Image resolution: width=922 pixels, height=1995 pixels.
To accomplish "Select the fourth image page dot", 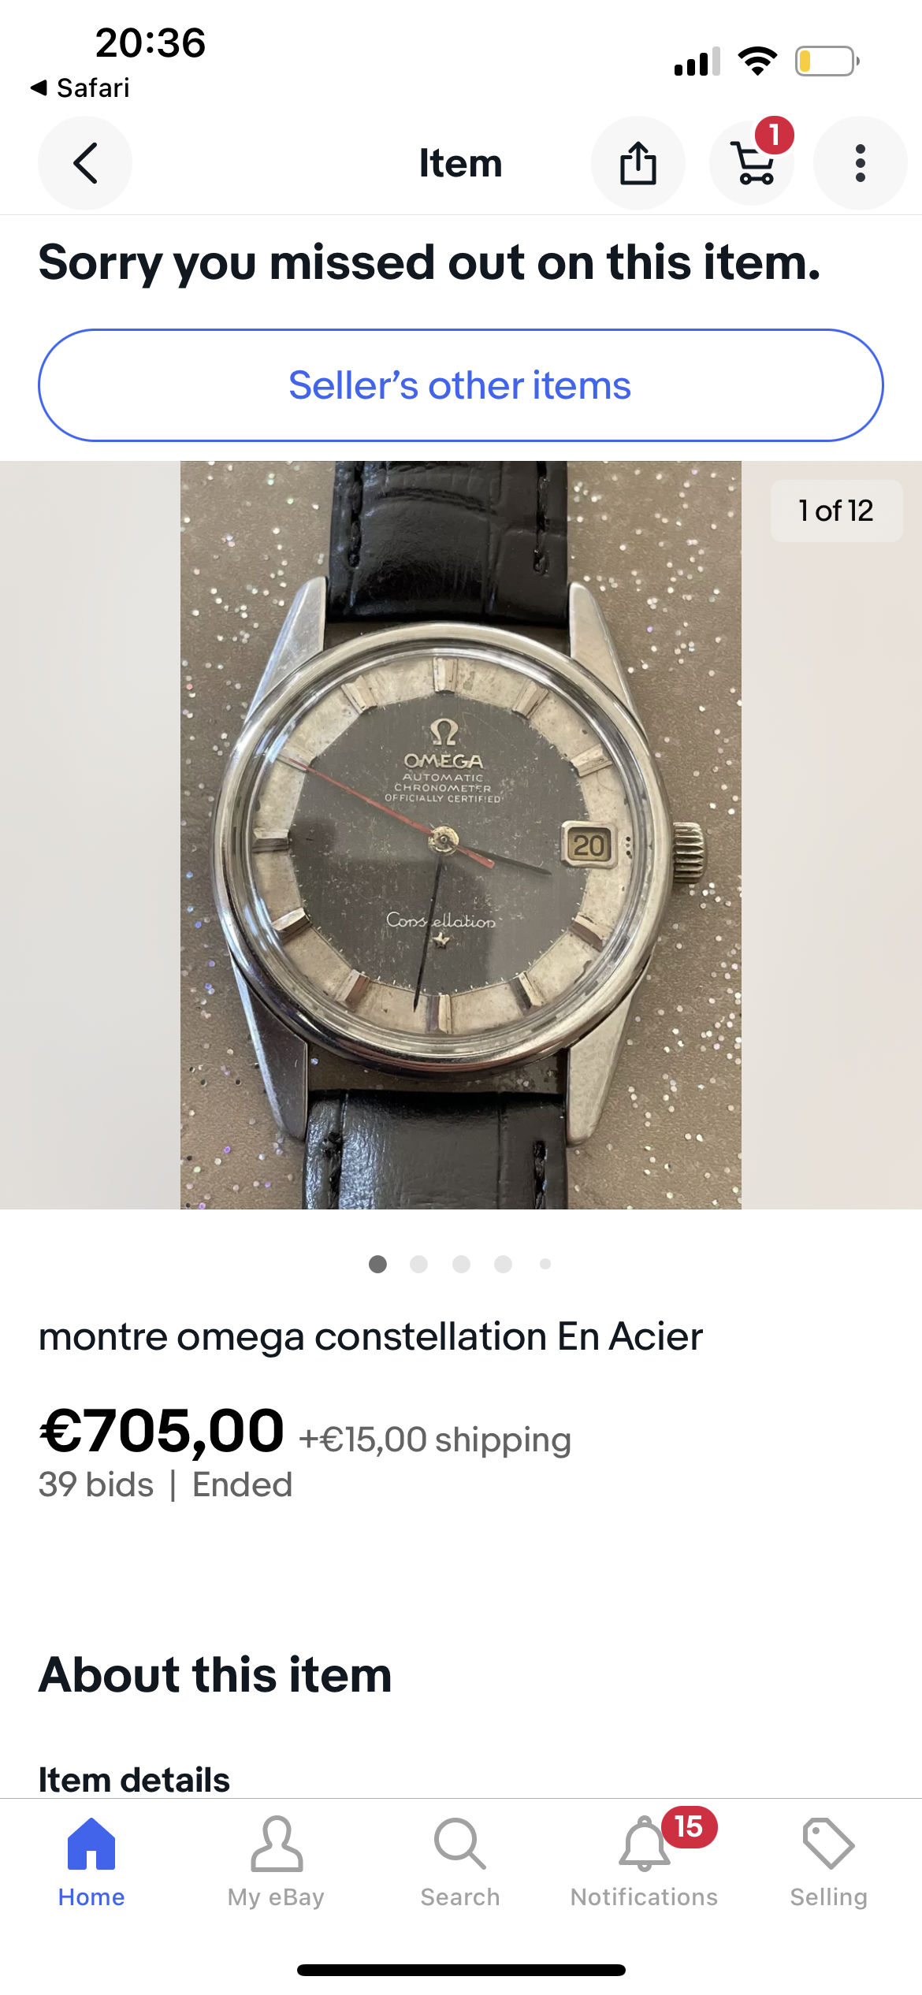I will (503, 1264).
